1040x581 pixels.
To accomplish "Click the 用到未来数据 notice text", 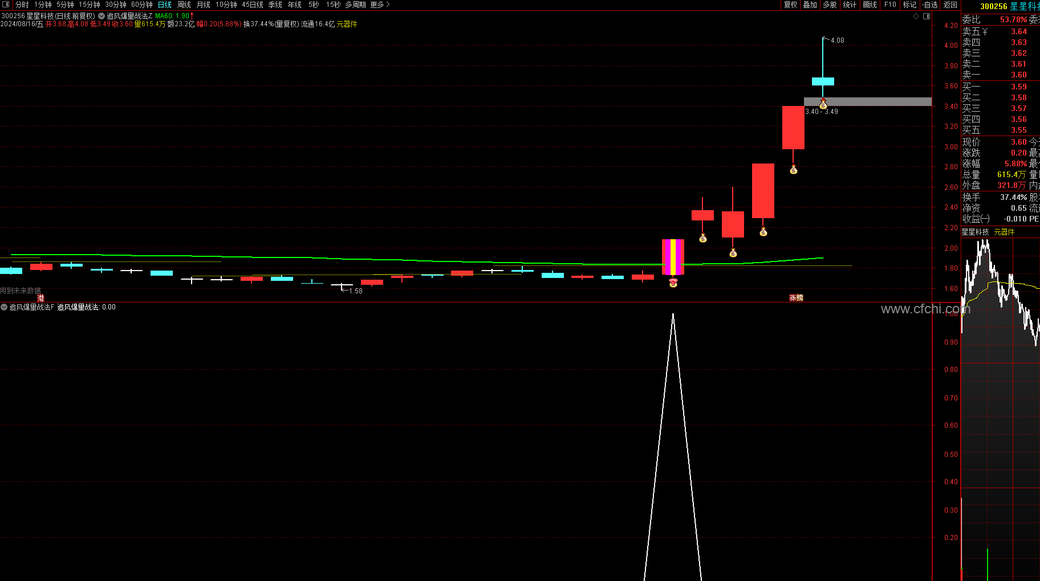I will coord(21,291).
